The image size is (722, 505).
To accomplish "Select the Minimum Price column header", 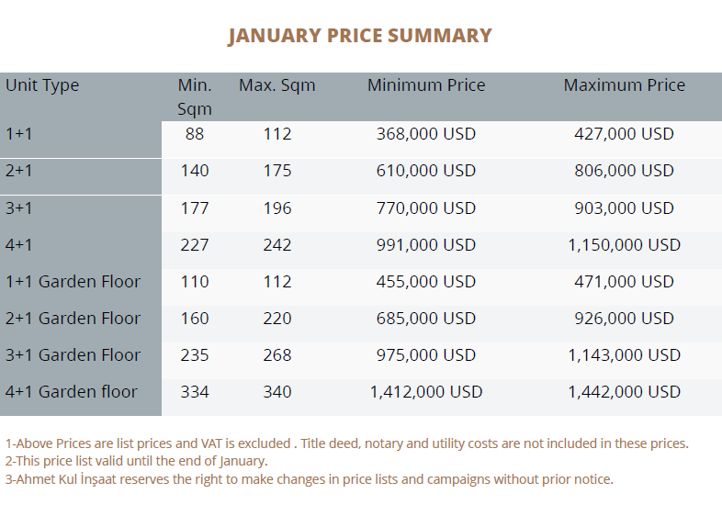I will click(426, 85).
